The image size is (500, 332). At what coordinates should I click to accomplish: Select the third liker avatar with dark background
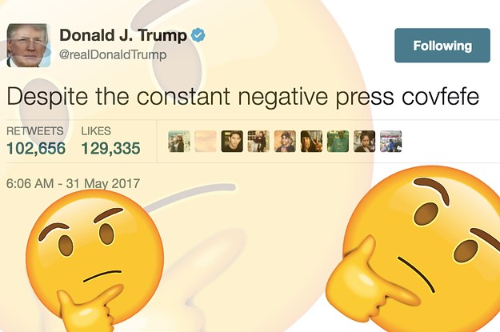pos(232,142)
